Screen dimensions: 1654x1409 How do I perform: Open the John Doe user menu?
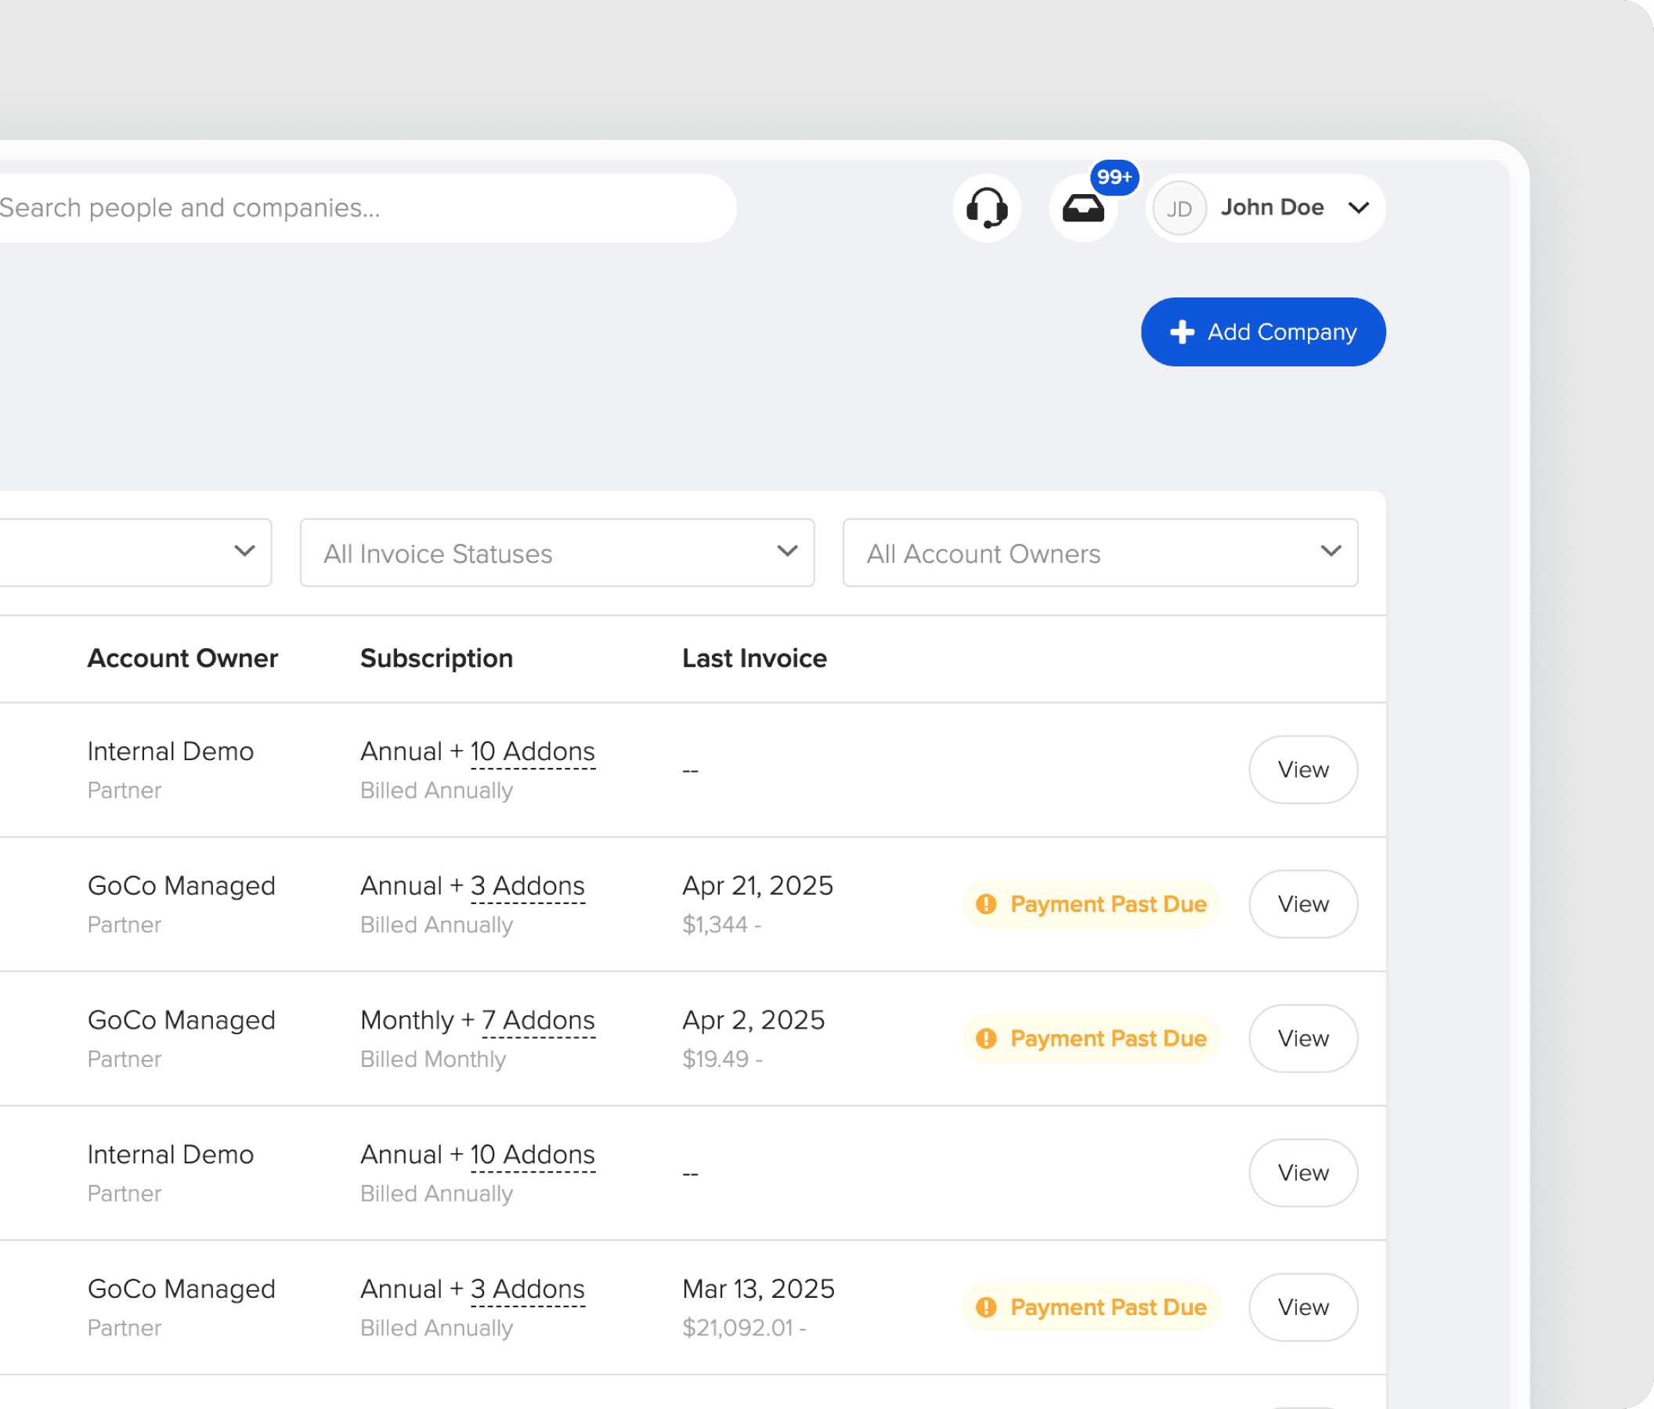click(1359, 208)
